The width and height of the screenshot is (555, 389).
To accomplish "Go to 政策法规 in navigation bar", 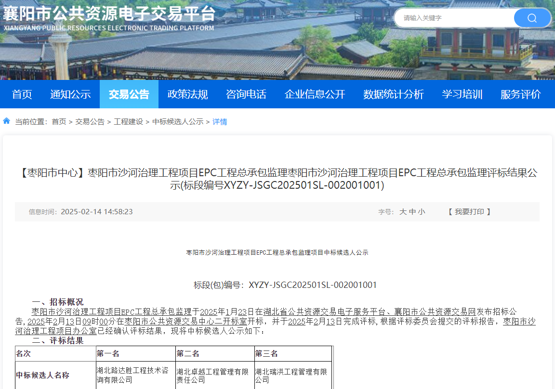I will pyautogui.click(x=187, y=94).
